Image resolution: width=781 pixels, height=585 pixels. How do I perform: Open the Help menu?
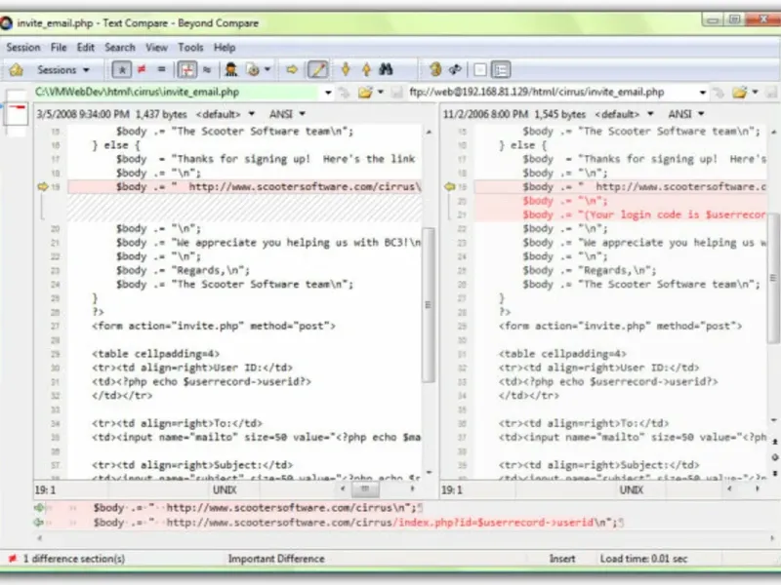point(225,47)
